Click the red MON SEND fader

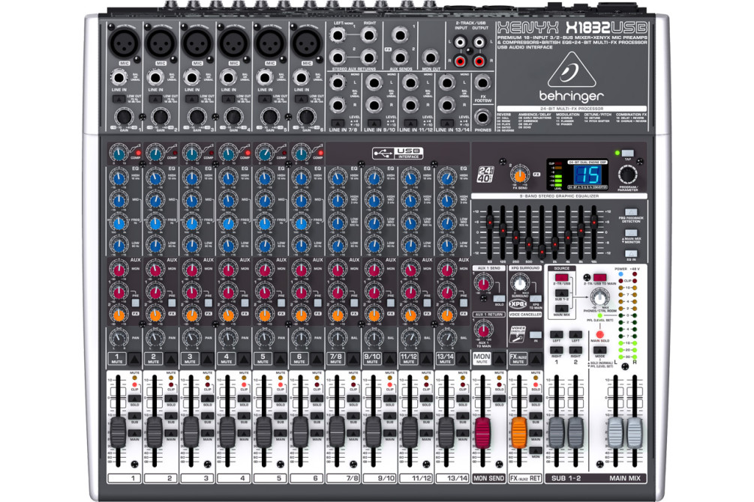point(482,430)
